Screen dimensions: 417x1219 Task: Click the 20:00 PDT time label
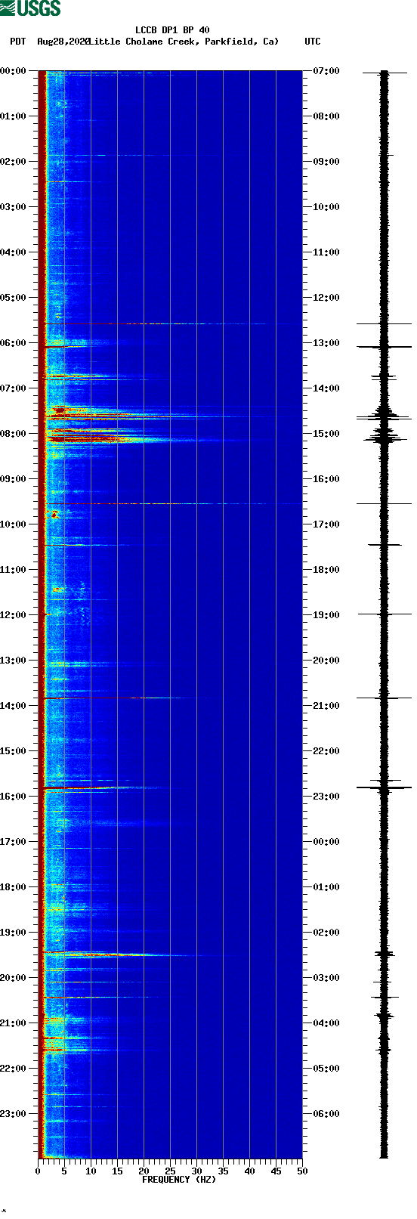coord(14,978)
